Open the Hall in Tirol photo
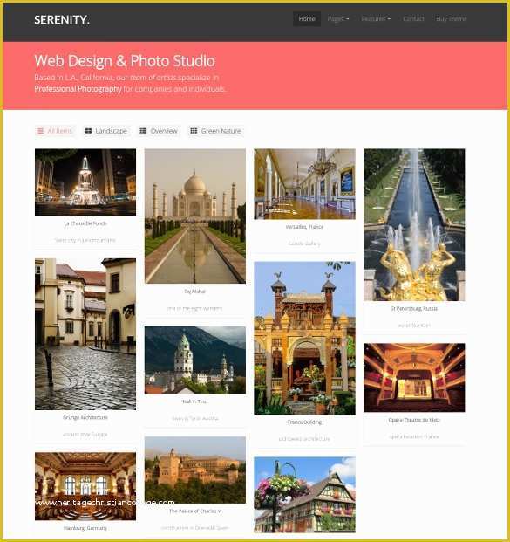510x542 pixels. point(195,360)
